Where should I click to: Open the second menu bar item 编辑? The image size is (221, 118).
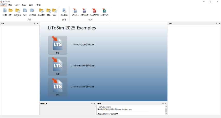point(10,5)
